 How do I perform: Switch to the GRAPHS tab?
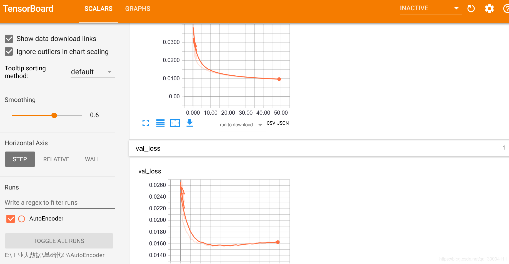[138, 9]
